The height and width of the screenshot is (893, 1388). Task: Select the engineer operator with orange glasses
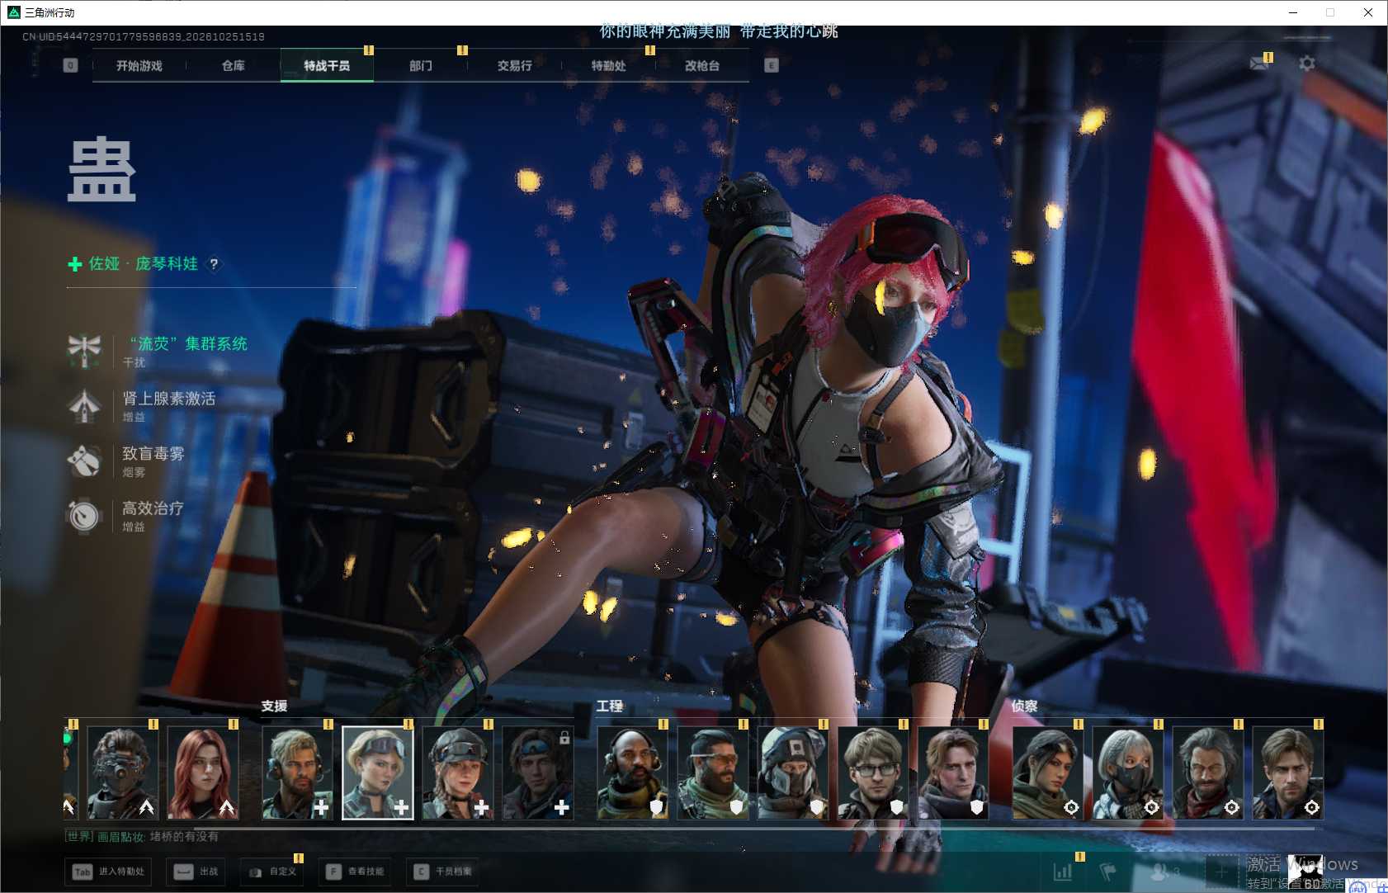(713, 773)
